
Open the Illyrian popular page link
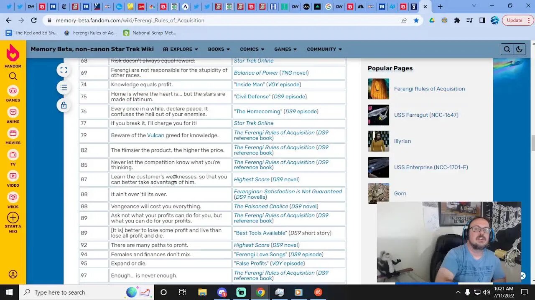point(403,141)
